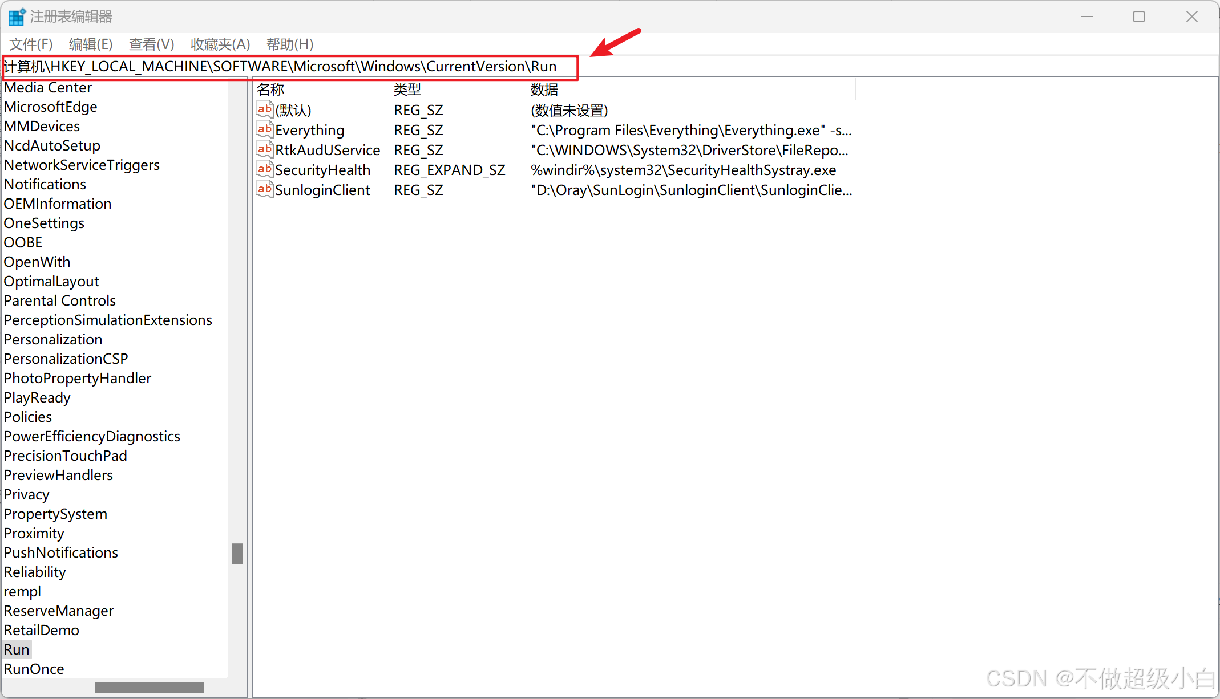
Task: Click the vertical scrollbar thumb of tree pane
Action: [237, 553]
